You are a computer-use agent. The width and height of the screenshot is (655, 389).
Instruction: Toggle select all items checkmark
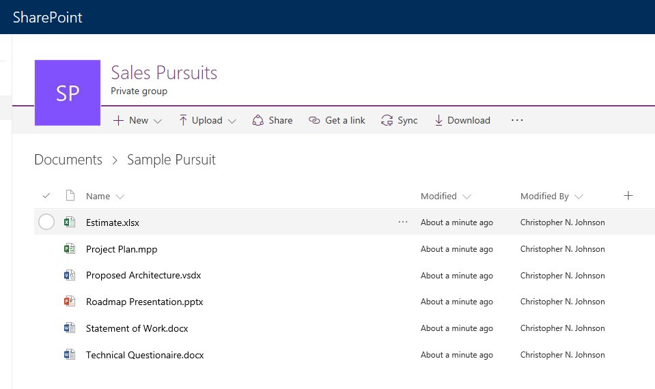pyautogui.click(x=46, y=196)
